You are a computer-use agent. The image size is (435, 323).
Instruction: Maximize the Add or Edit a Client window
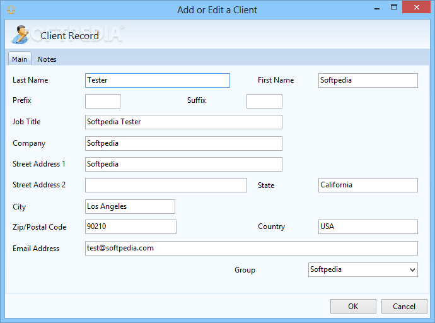coord(393,8)
